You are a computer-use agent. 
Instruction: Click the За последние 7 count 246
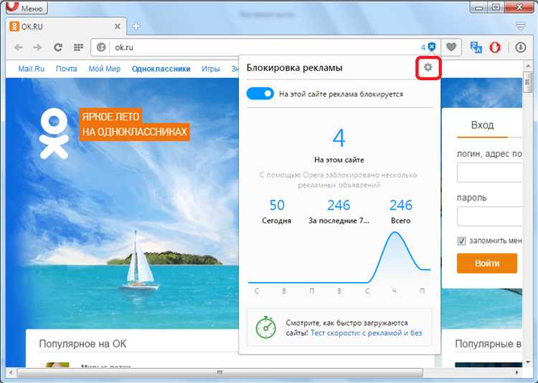click(339, 205)
